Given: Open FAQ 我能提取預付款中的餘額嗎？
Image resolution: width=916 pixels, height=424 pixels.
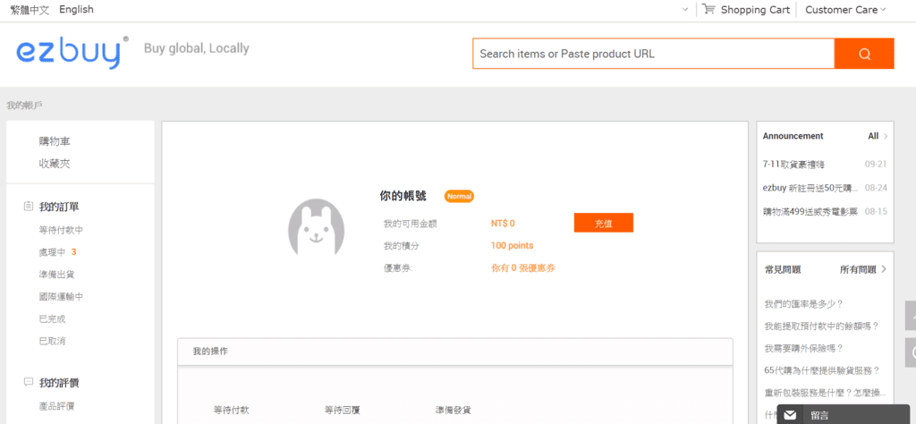Looking at the screenshot, I should (x=821, y=326).
